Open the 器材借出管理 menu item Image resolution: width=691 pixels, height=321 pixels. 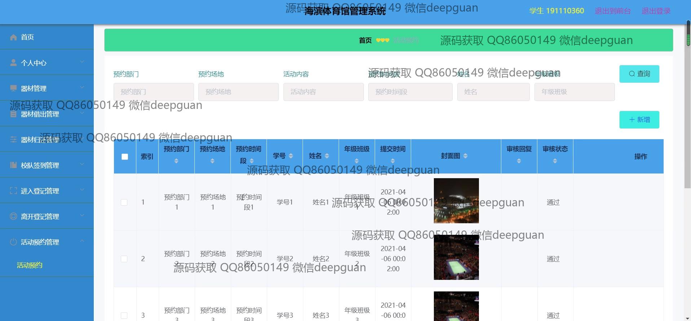click(40, 114)
